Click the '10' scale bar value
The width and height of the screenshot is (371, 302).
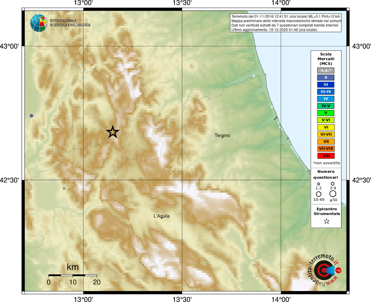73,282
